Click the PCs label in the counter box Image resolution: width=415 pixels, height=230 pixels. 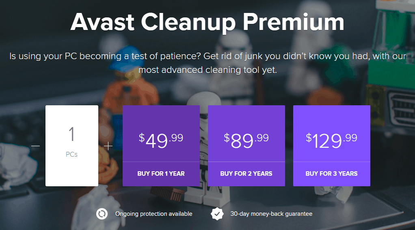point(71,154)
